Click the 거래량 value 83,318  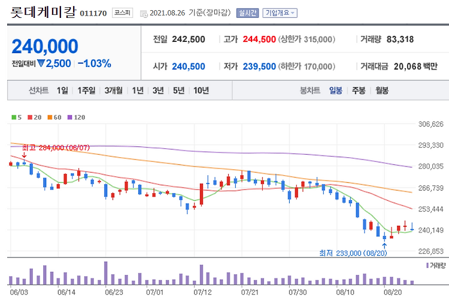click(400, 39)
